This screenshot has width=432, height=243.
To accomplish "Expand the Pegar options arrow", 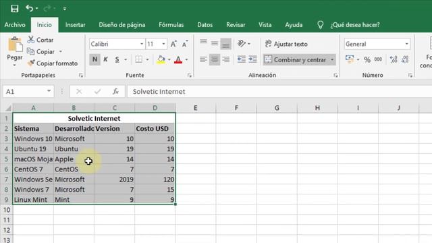I will pyautogui.click(x=15, y=65).
